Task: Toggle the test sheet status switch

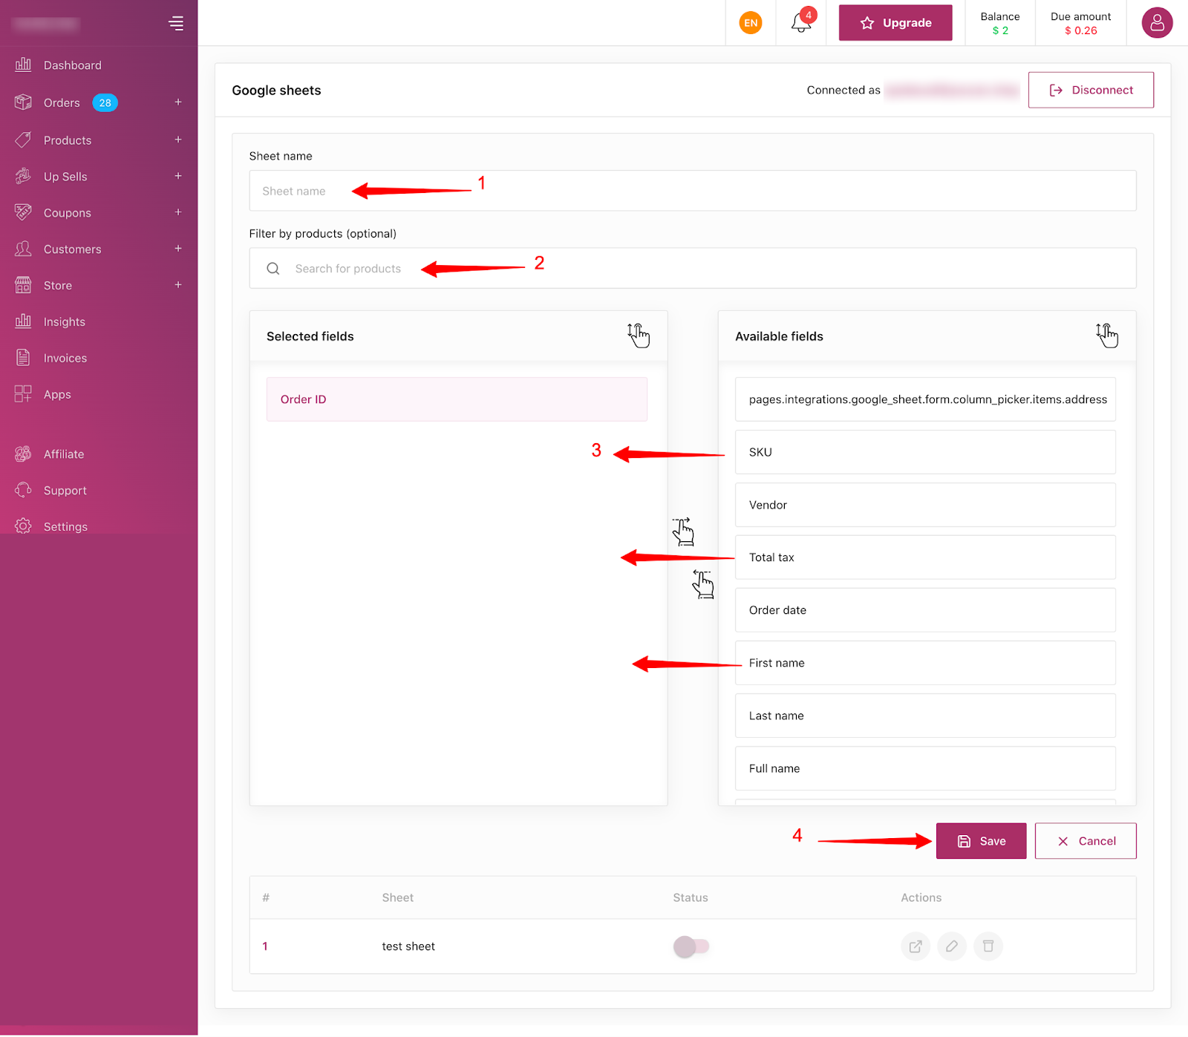Action: point(691,946)
